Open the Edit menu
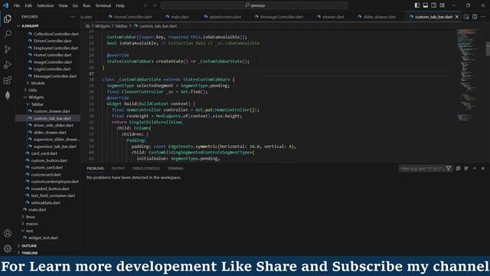 28,5
